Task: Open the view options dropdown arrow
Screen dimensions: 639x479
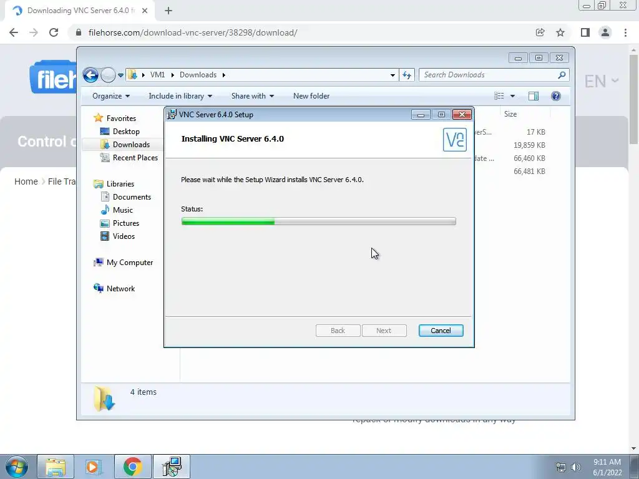Action: (x=513, y=96)
